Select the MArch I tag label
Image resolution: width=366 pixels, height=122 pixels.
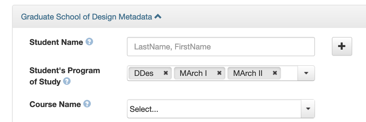pyautogui.click(x=193, y=73)
